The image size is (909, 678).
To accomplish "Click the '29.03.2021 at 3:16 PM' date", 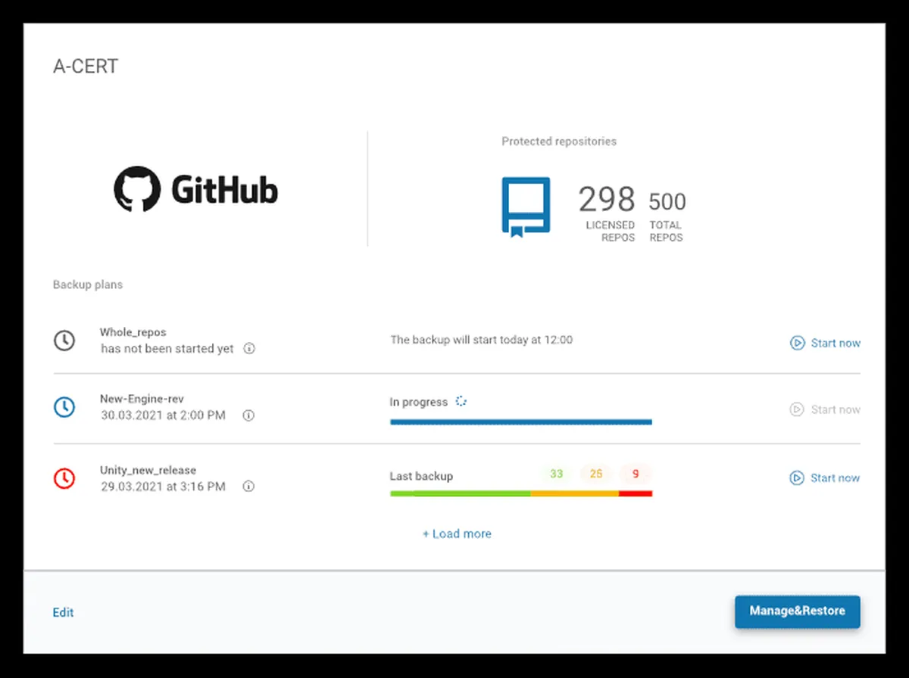I will (x=163, y=487).
